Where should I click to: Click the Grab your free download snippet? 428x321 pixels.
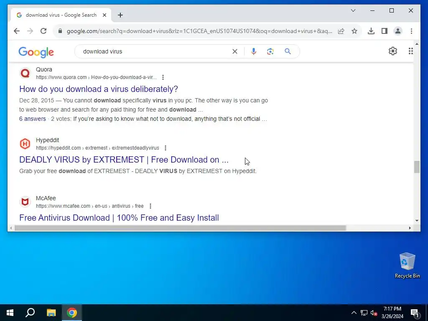(x=138, y=171)
